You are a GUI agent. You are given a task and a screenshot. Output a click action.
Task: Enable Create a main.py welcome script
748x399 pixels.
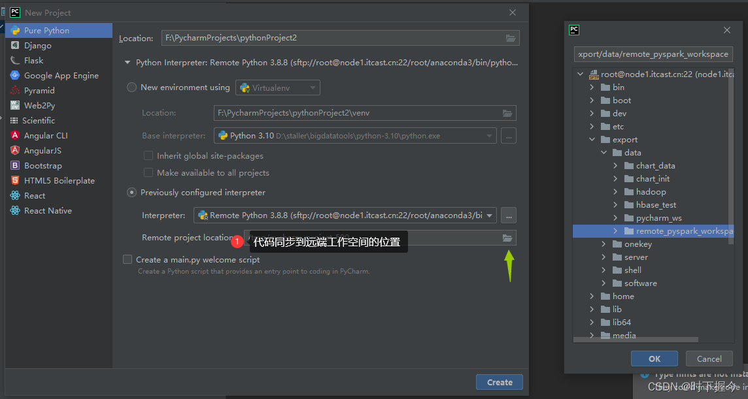coord(127,259)
